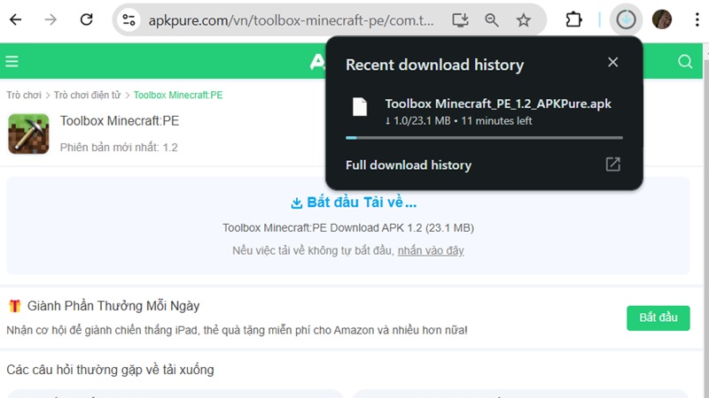Open the Toolbox Minecraft:PE breadcrumb

(178, 96)
